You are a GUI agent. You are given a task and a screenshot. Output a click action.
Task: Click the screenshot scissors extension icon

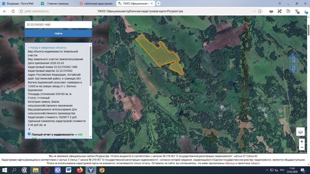coord(279,12)
